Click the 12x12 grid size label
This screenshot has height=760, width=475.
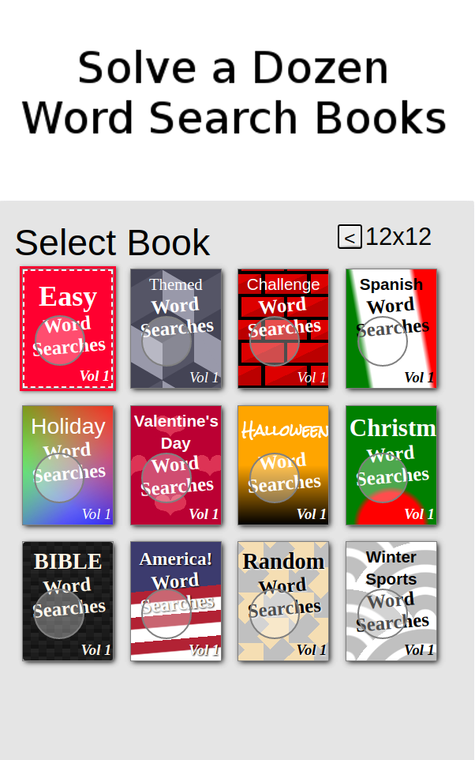pos(398,237)
